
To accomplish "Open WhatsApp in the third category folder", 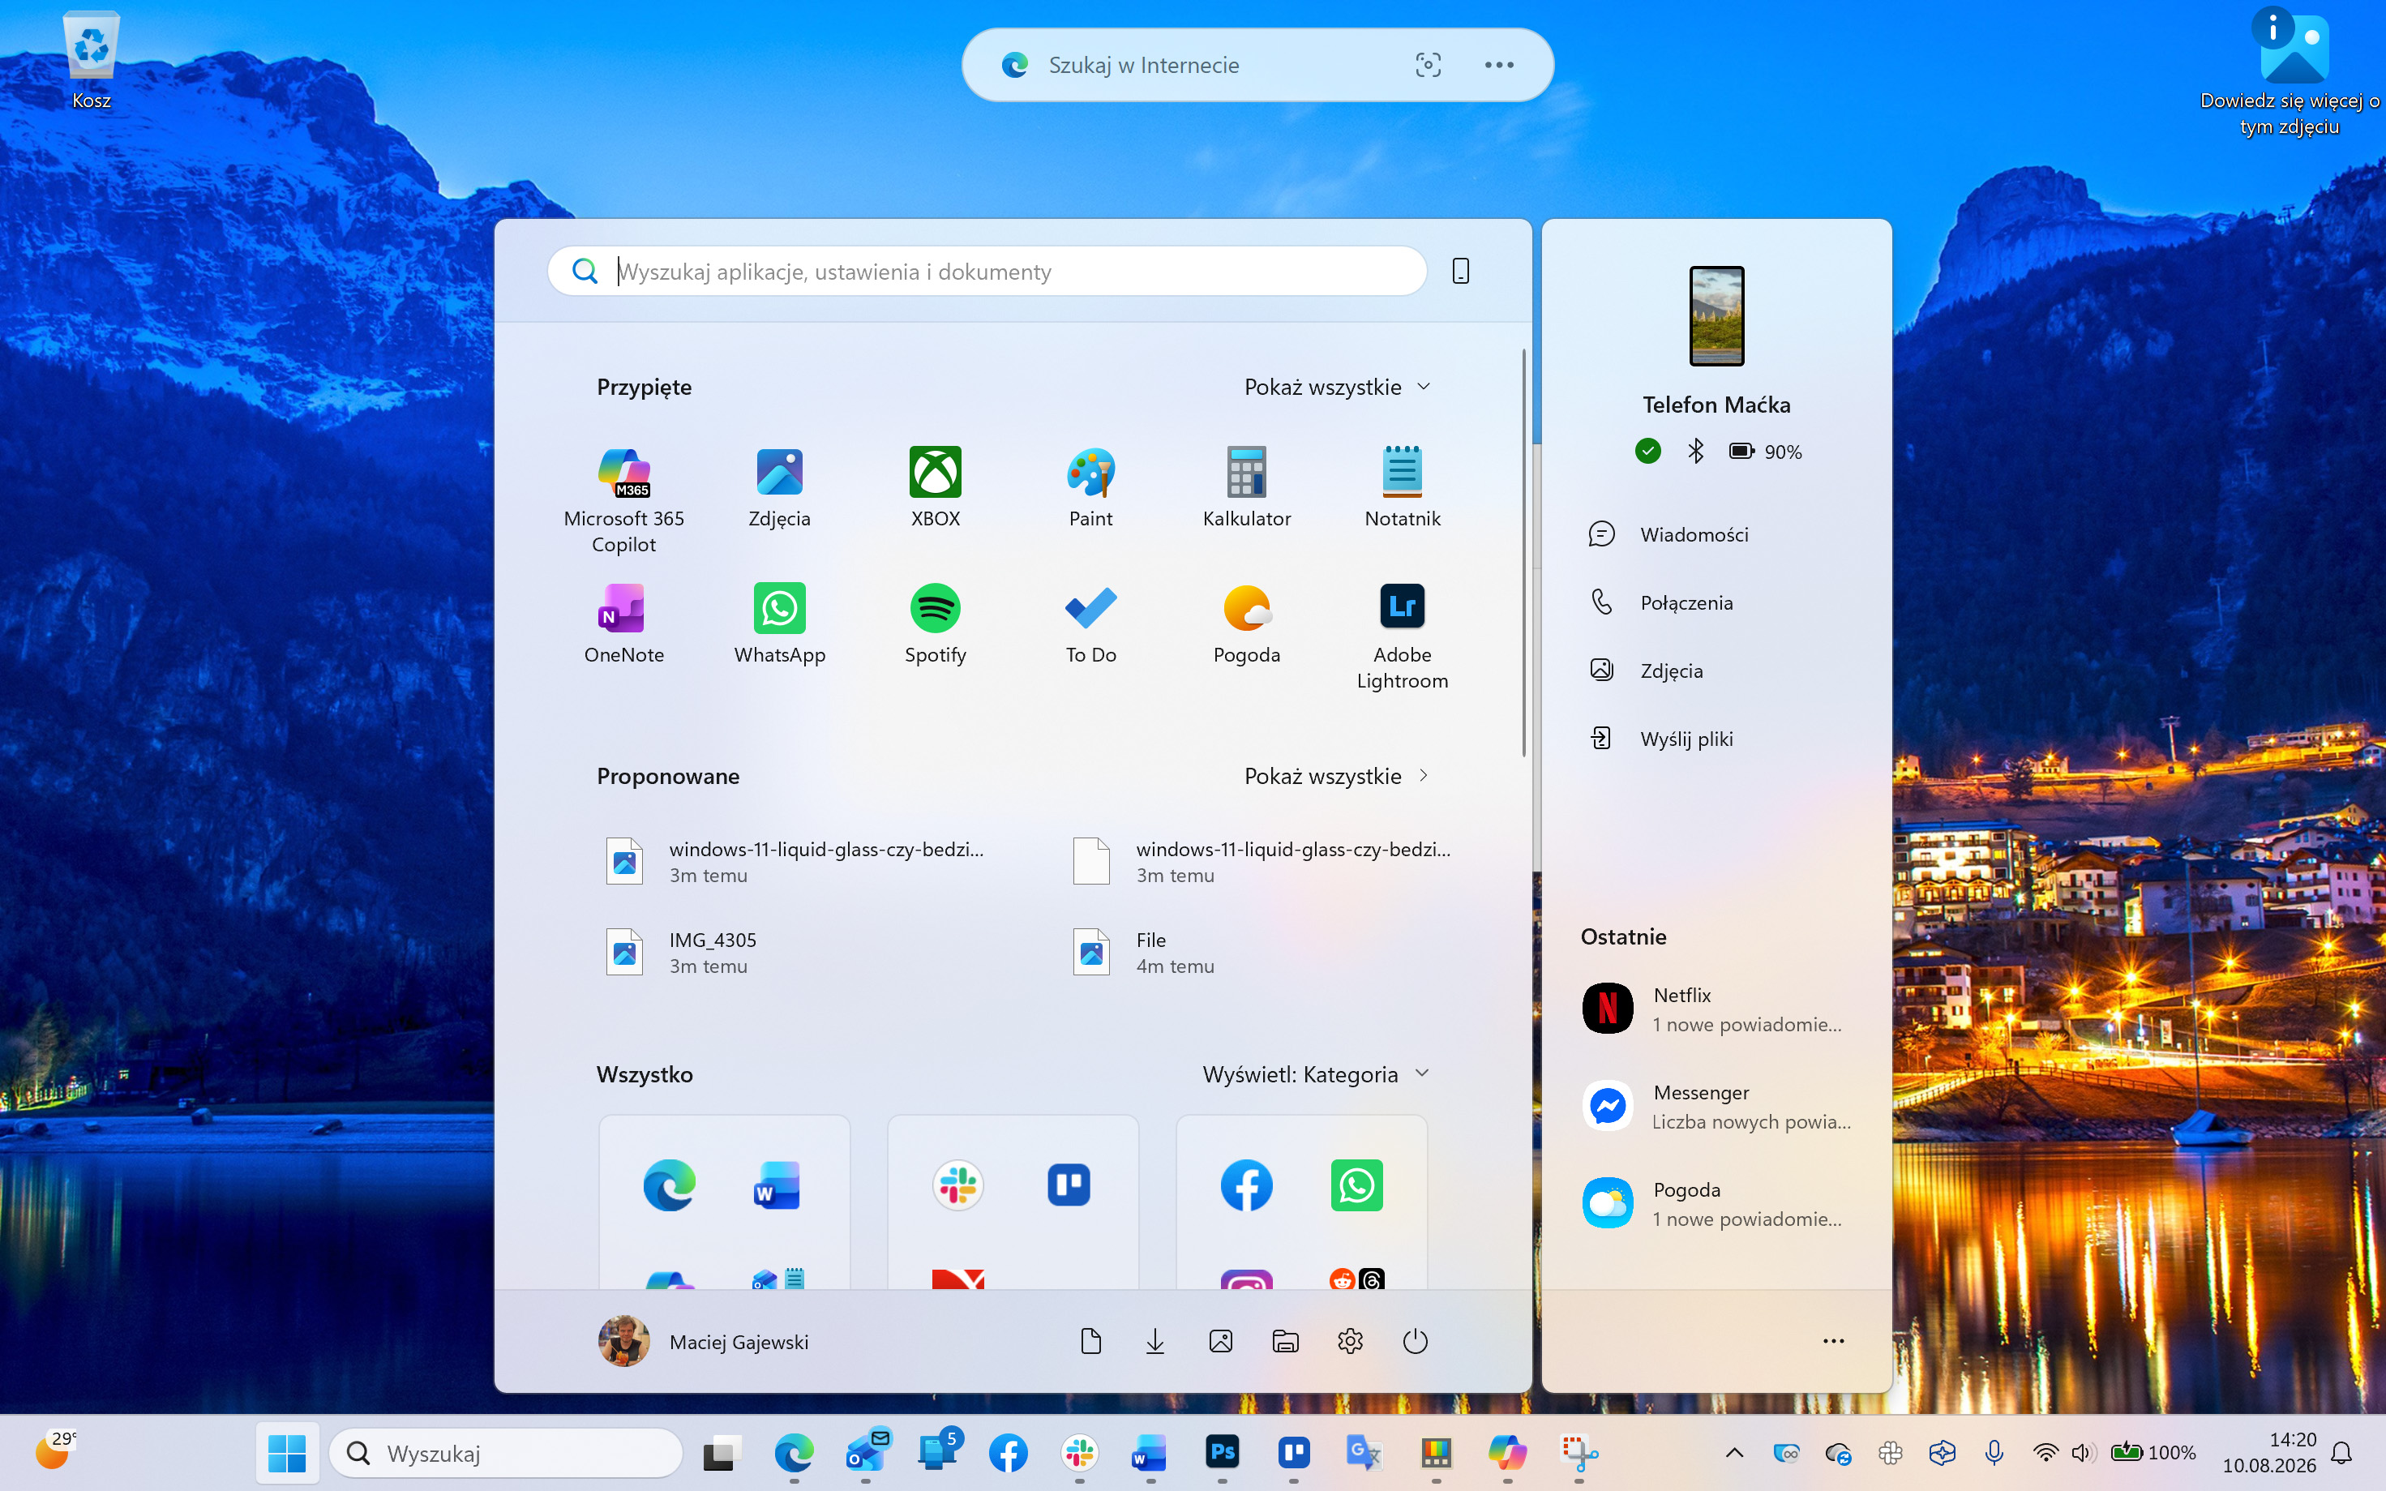I will tap(1356, 1185).
